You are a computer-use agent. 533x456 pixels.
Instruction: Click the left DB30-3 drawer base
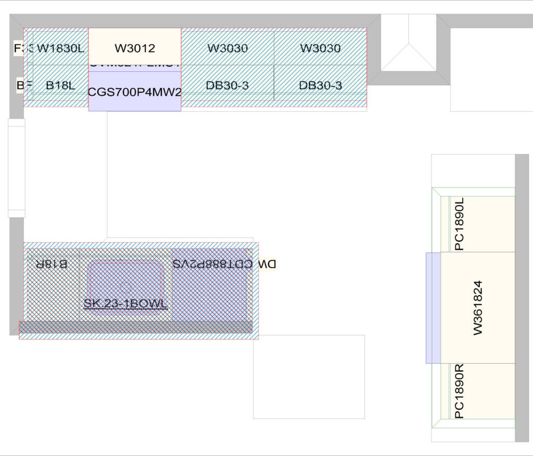[x=229, y=85]
